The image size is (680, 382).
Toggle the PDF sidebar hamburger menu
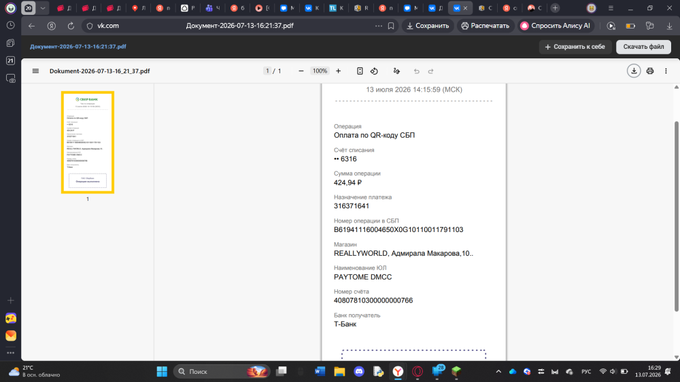35,71
